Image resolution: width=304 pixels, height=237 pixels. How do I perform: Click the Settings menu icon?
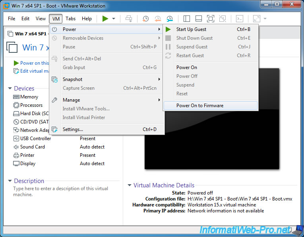coord(54,129)
